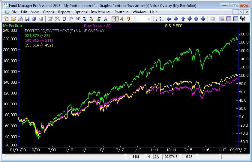Click the '09/07/17' date in status bar

171,157
